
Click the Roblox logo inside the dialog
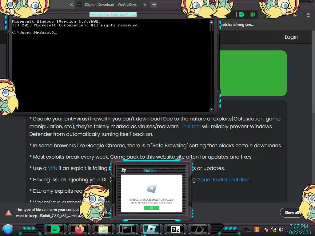[x=151, y=189]
